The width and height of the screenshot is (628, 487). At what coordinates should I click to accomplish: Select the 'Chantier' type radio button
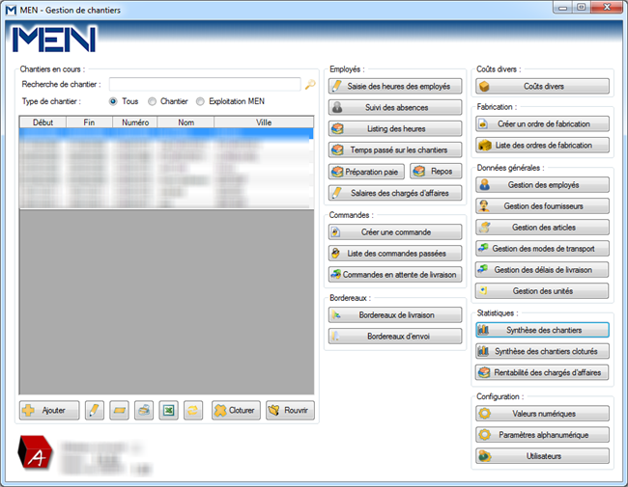(x=153, y=101)
